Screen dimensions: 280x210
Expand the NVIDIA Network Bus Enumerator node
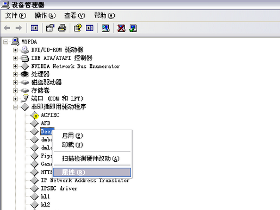(x=15, y=66)
